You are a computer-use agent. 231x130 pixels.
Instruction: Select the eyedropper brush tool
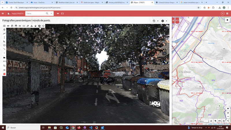28,26
